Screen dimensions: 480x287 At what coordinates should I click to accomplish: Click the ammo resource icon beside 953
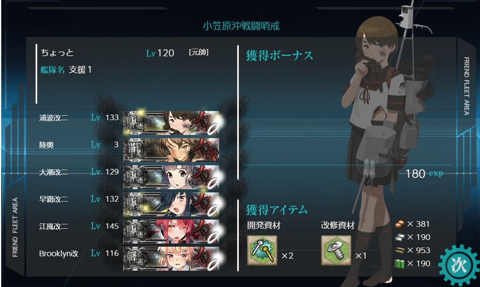[400, 250]
